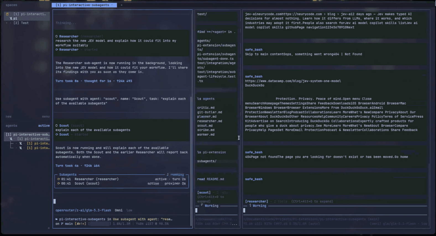The image size is (436, 236).
Task: Click the spinner icon before Researcher – started
Action: [x=57, y=50]
